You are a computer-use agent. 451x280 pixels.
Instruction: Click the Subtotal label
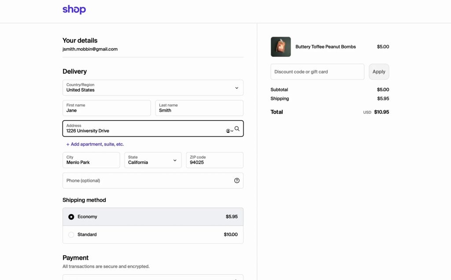pos(279,90)
